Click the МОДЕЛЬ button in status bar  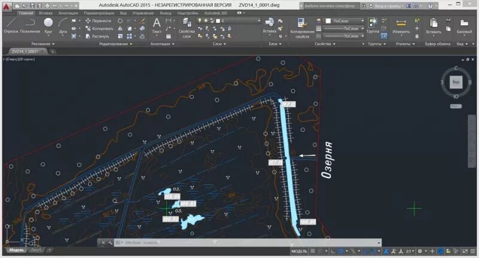tap(299, 251)
